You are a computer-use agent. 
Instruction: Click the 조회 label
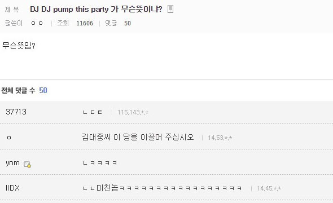[x=63, y=23]
